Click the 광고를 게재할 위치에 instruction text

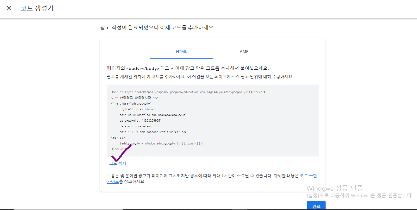(200, 77)
